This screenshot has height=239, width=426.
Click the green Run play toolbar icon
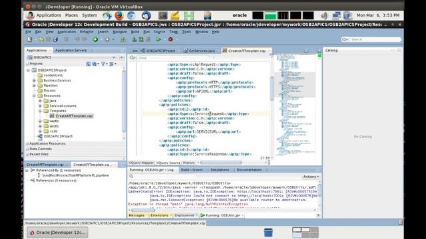[x=158, y=40]
